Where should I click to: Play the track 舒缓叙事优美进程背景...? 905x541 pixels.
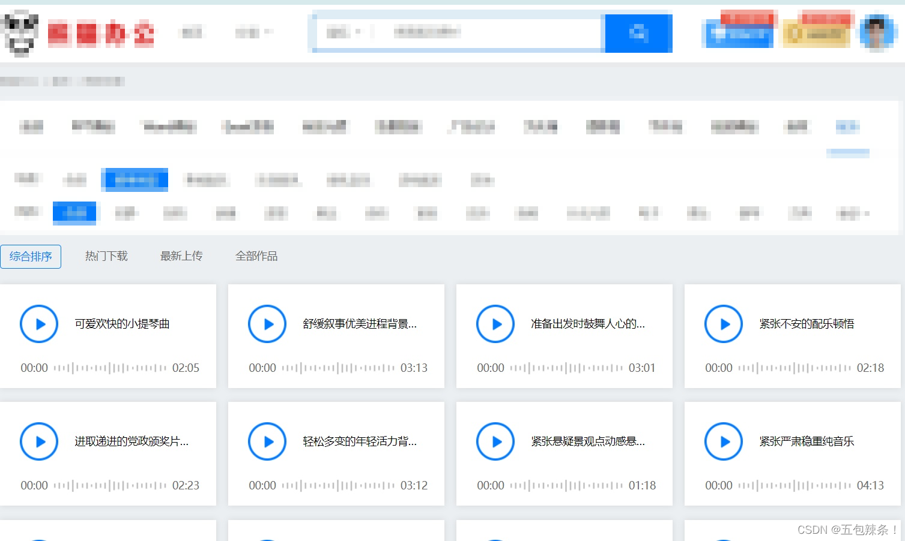click(x=267, y=324)
